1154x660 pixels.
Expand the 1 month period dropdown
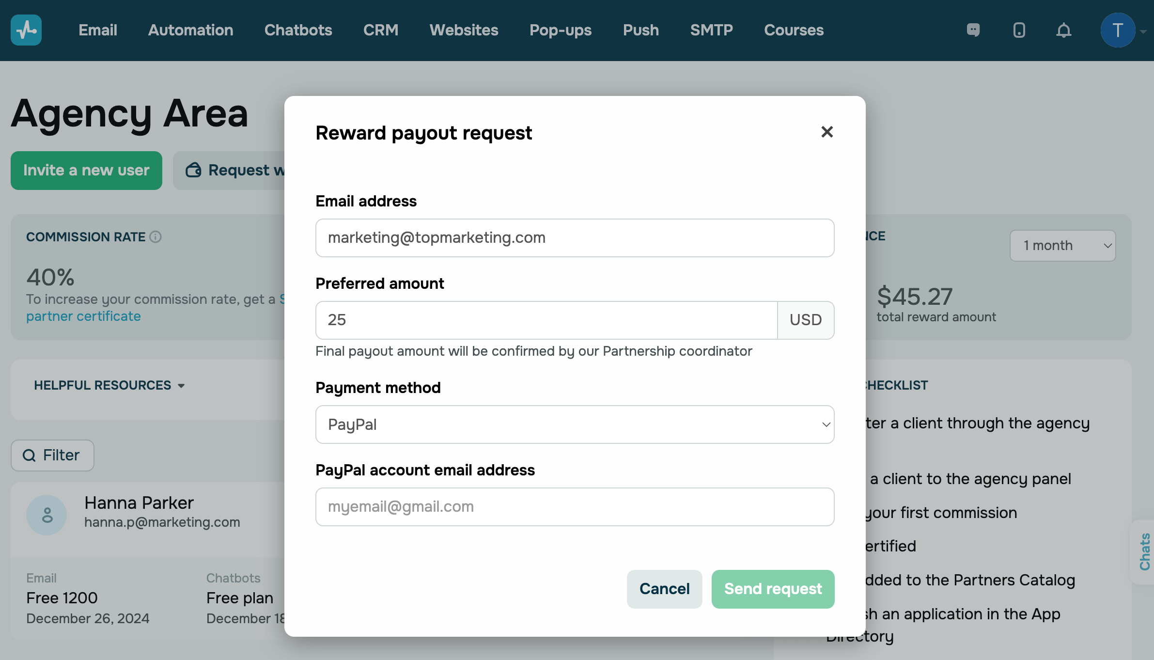point(1062,246)
